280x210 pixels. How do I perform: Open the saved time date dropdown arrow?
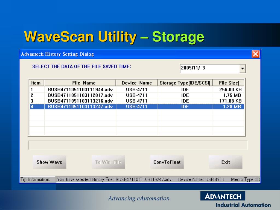(x=242, y=69)
